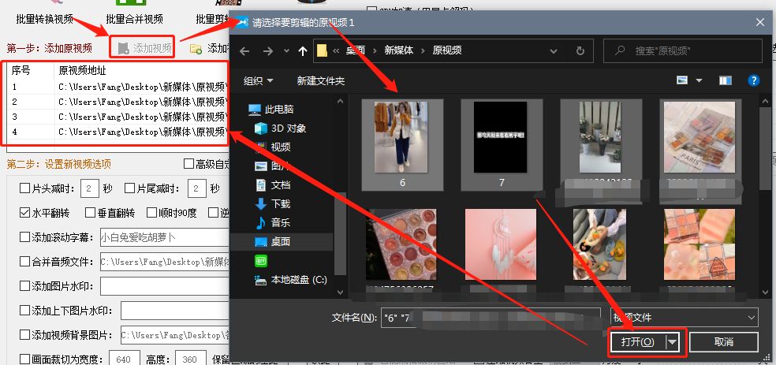Viewport: 776px width, 365px height.
Task: Click the sidebar scrollbar up arrow
Action: 340,102
